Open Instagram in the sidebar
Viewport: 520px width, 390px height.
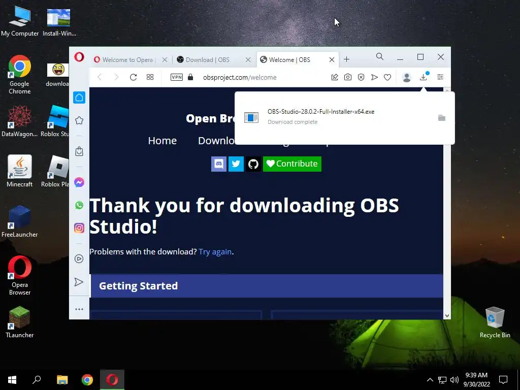(x=79, y=228)
